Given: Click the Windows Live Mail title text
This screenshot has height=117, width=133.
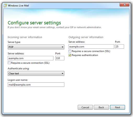Looking at the screenshot, I should (18, 6).
